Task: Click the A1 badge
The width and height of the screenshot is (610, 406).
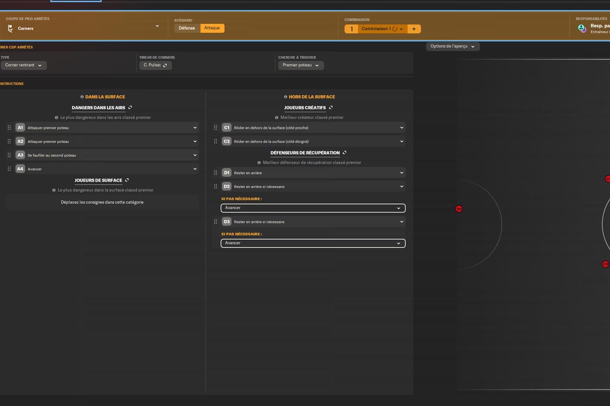Action: click(x=20, y=128)
